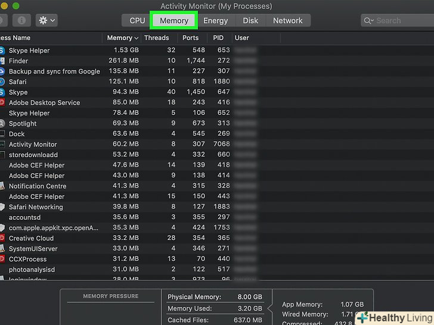This screenshot has width=434, height=325.
Task: Click the Spotlight magnifier icon
Action: click(x=2, y=124)
